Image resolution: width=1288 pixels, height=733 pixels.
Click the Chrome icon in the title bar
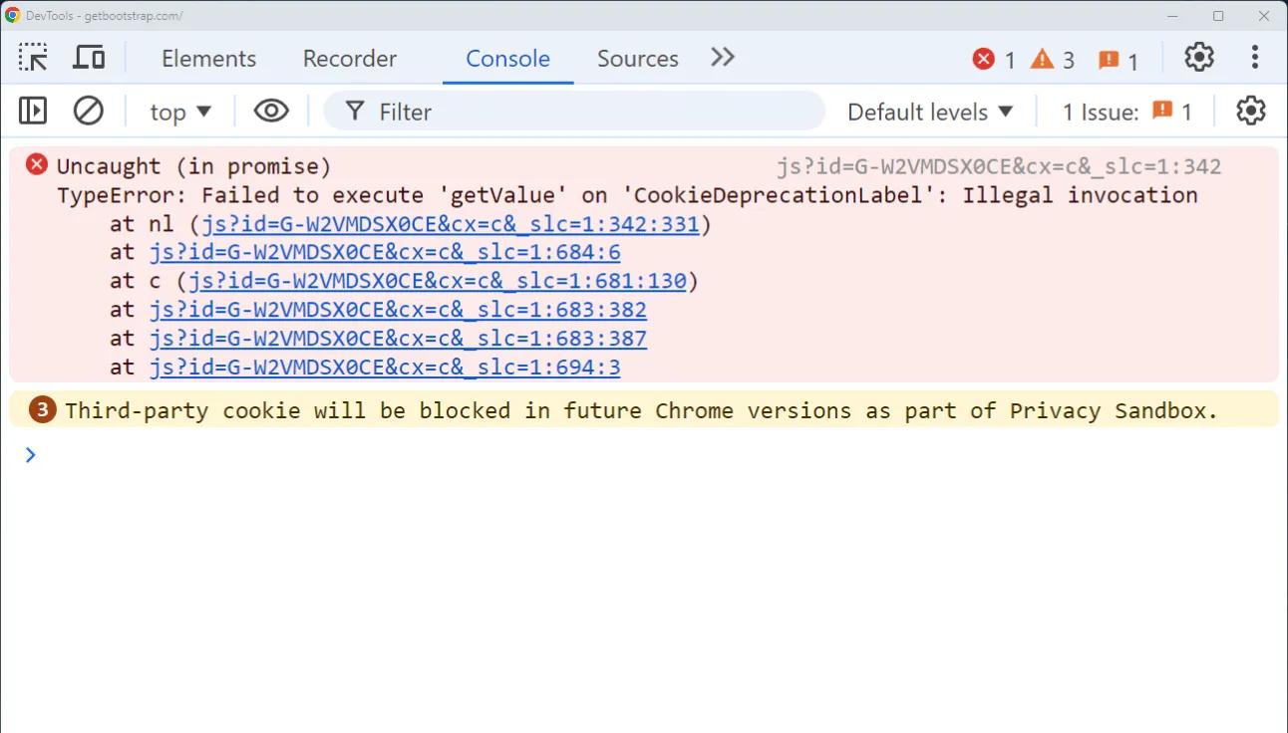13,16
